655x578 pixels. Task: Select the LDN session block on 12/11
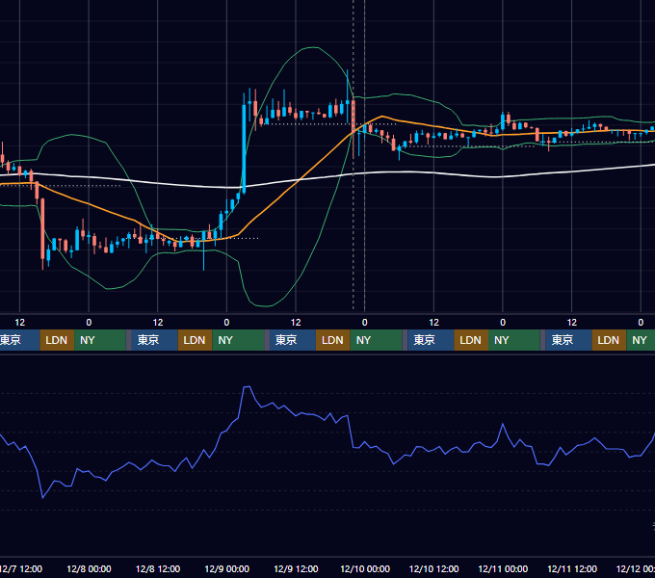click(609, 340)
